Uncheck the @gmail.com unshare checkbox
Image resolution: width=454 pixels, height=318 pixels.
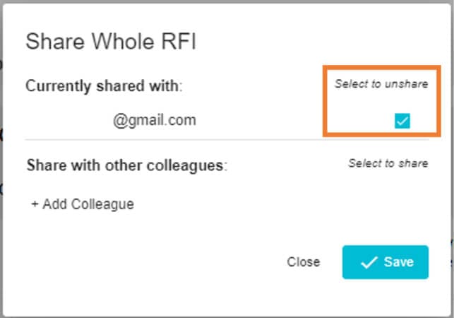(x=402, y=122)
